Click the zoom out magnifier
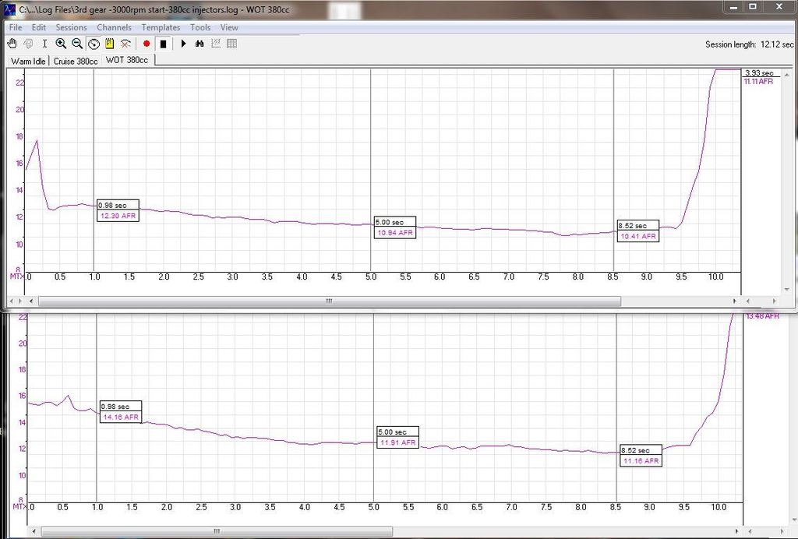The image size is (798, 539). point(77,44)
